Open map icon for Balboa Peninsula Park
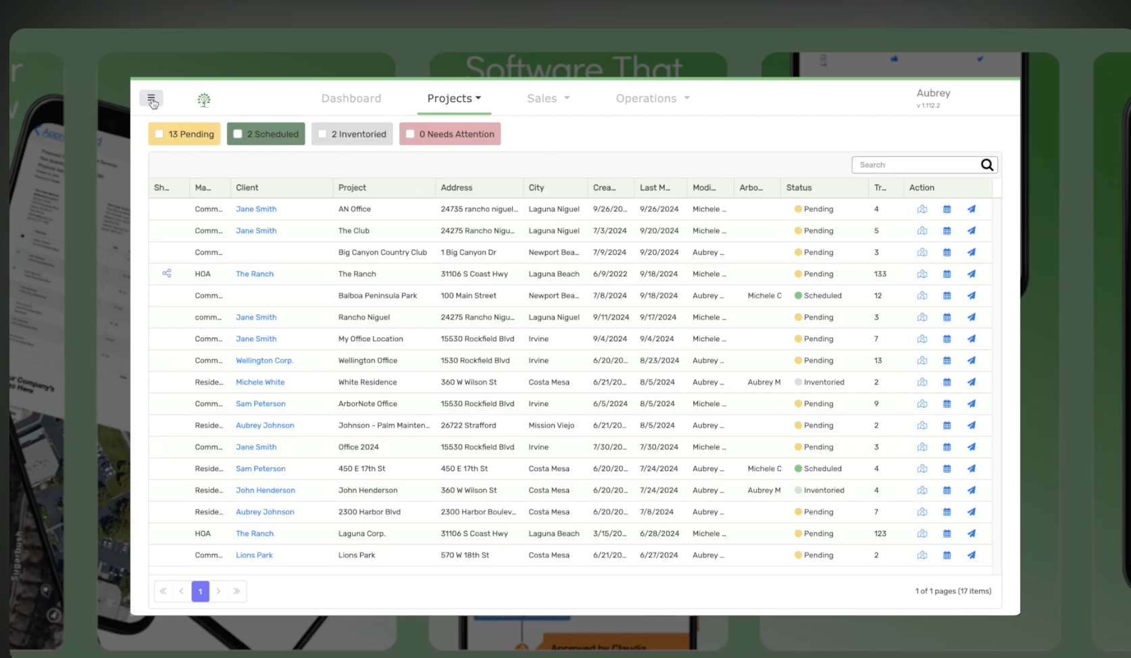Image resolution: width=1131 pixels, height=658 pixels. pos(922,296)
